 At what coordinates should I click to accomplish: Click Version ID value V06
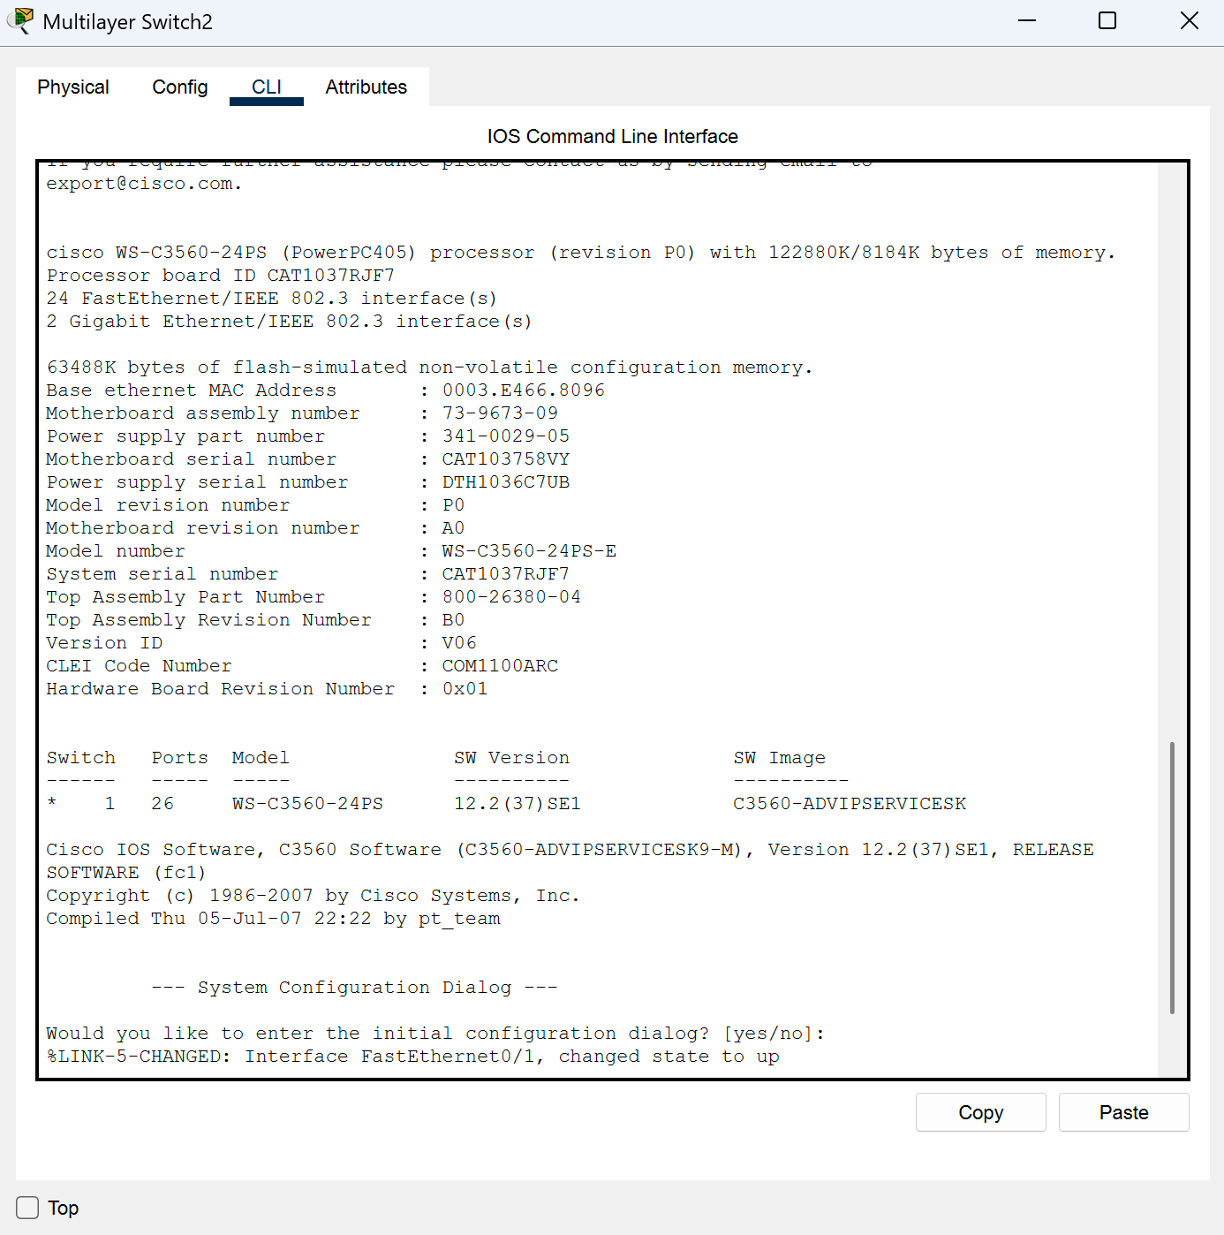point(459,643)
